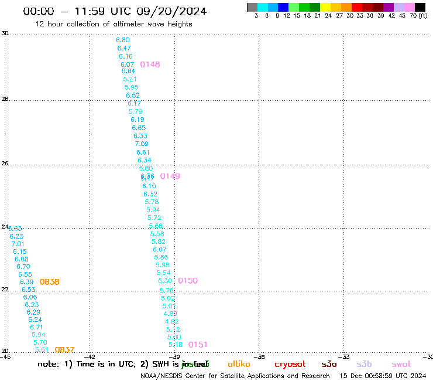Image resolution: width=433 pixels, height=381 pixels.
Task: Click the wave height value 7.01
Action: (x=18, y=244)
